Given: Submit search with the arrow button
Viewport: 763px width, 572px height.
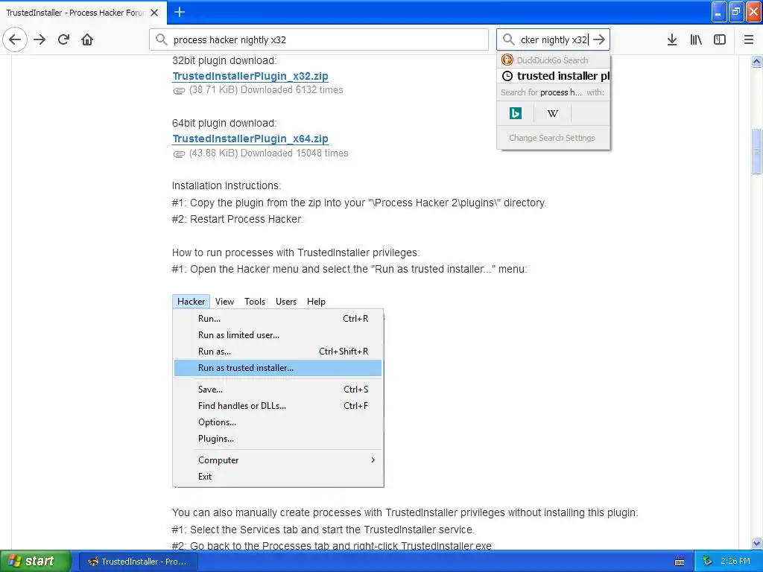Looking at the screenshot, I should [x=600, y=39].
